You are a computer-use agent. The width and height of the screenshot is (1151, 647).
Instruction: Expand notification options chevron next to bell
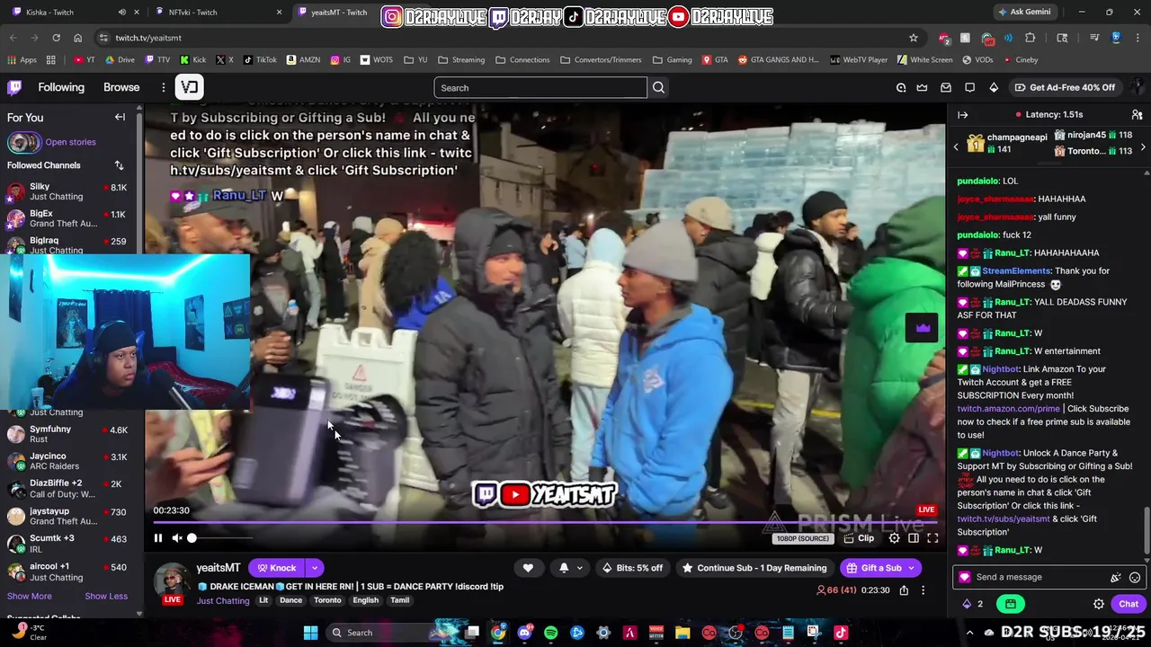pyautogui.click(x=580, y=568)
